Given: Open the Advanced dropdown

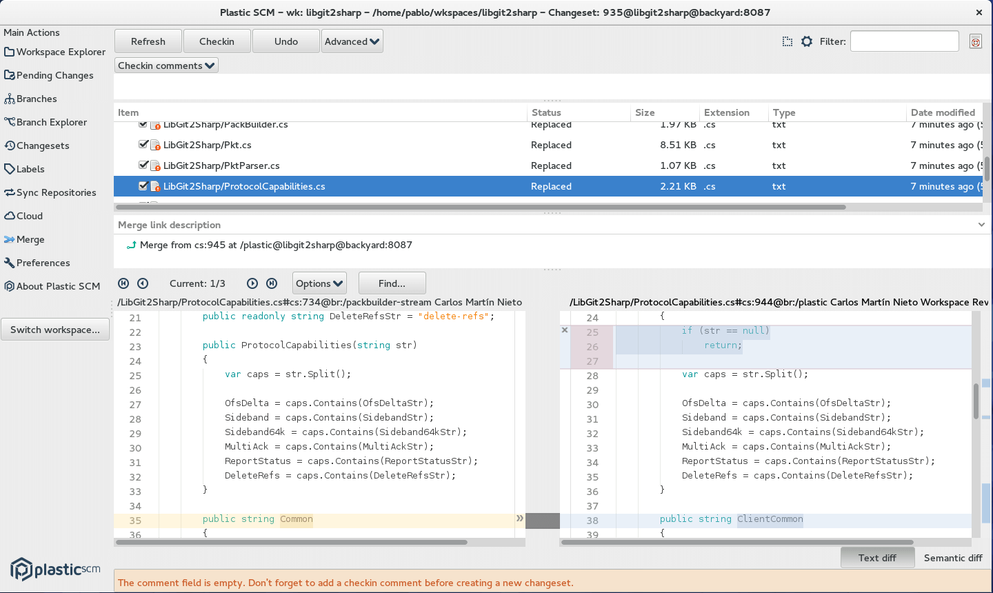Looking at the screenshot, I should [352, 41].
